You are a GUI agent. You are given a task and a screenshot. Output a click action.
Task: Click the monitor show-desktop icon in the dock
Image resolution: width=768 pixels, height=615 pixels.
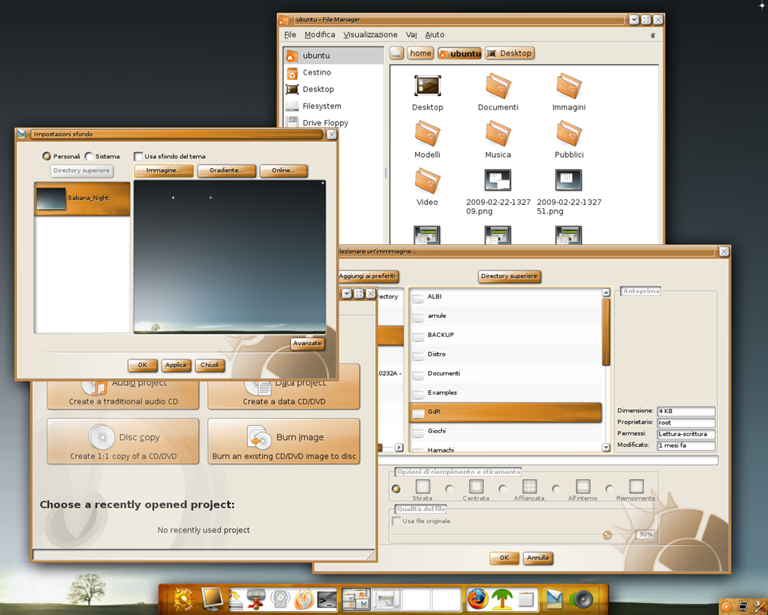pyautogui.click(x=212, y=599)
